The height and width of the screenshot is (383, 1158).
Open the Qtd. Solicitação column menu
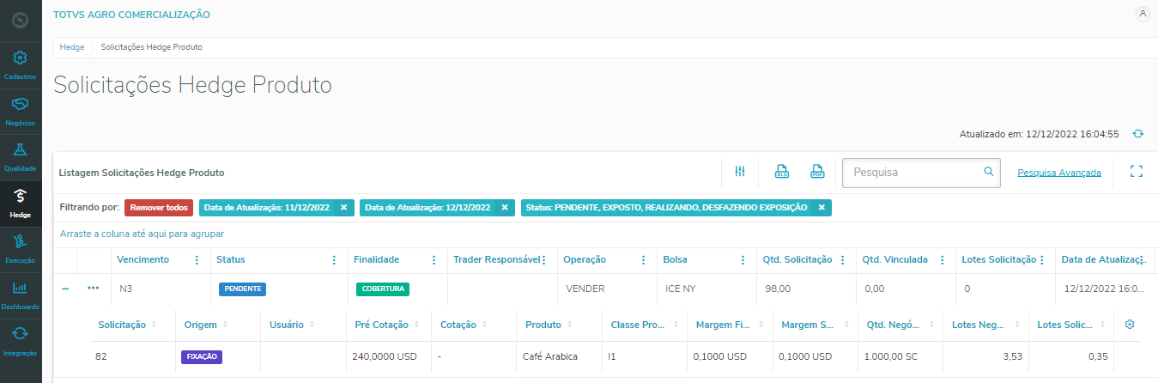[843, 260]
